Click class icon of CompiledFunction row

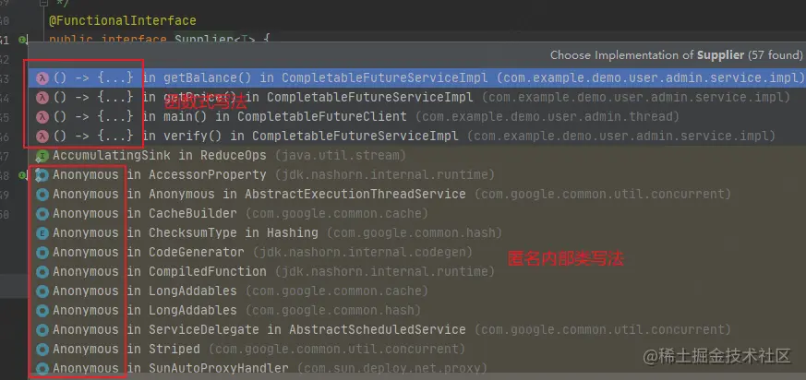pos(42,272)
